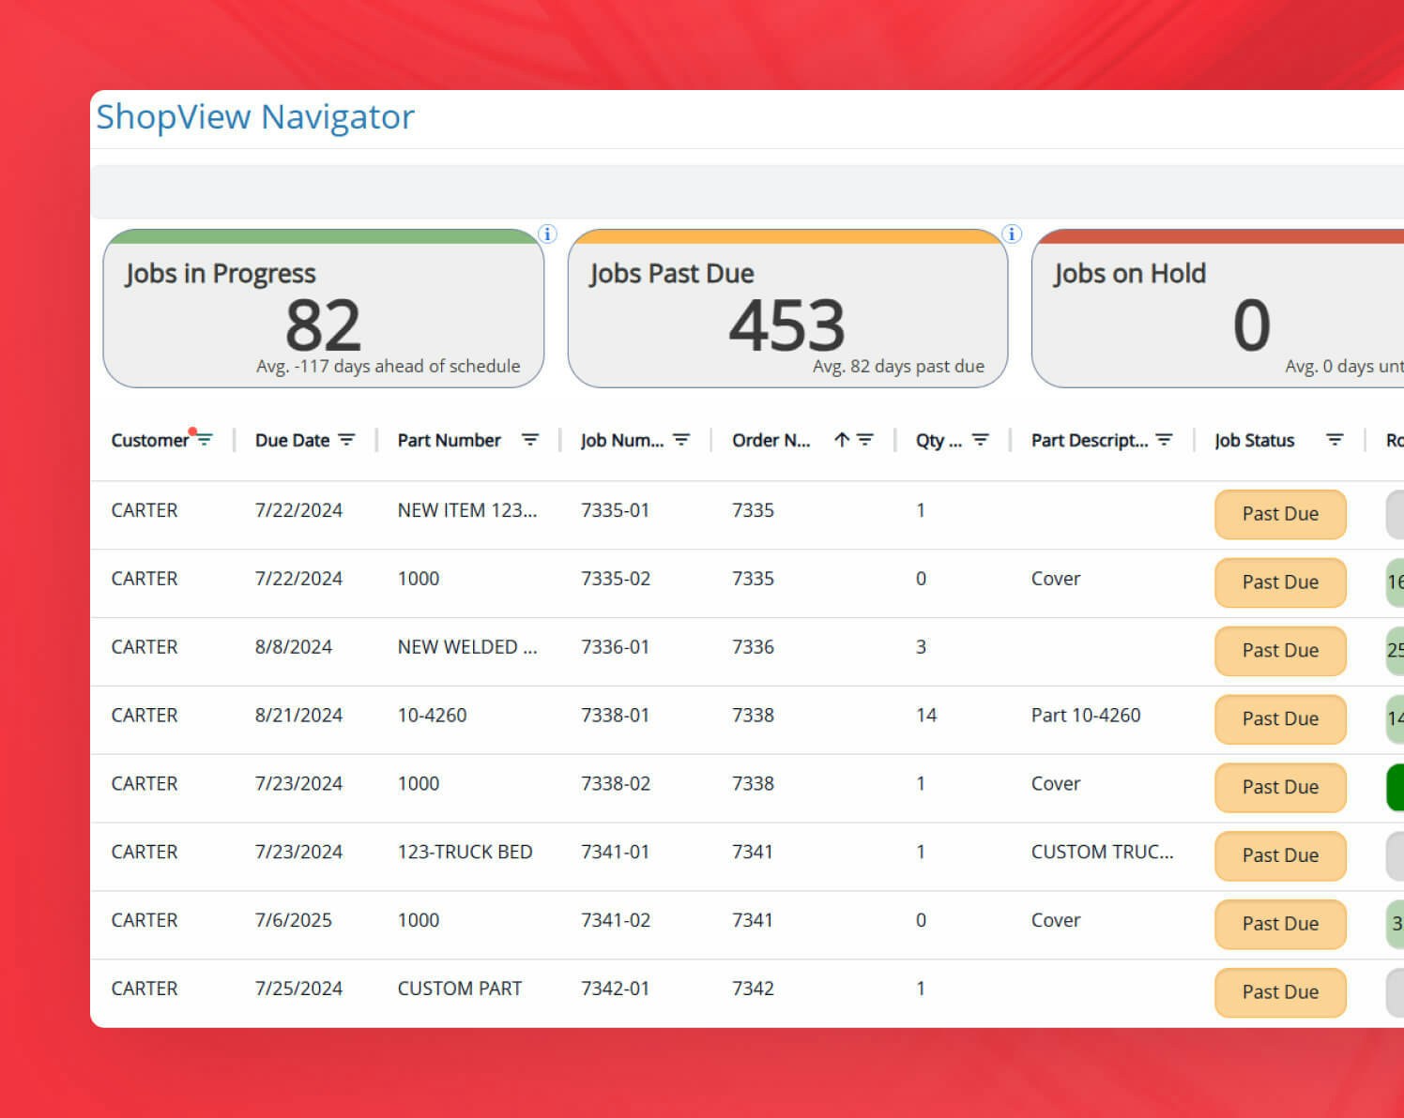This screenshot has height=1118, width=1404.
Task: Click the Customer column header
Action: (x=150, y=440)
